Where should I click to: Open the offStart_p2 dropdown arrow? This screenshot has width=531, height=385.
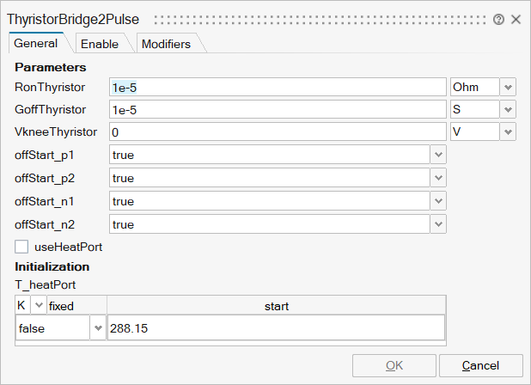(438, 178)
